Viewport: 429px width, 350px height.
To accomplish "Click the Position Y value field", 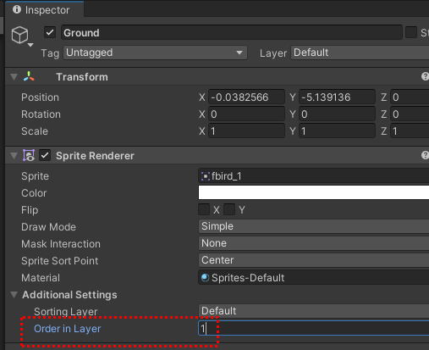I will 337,97.
